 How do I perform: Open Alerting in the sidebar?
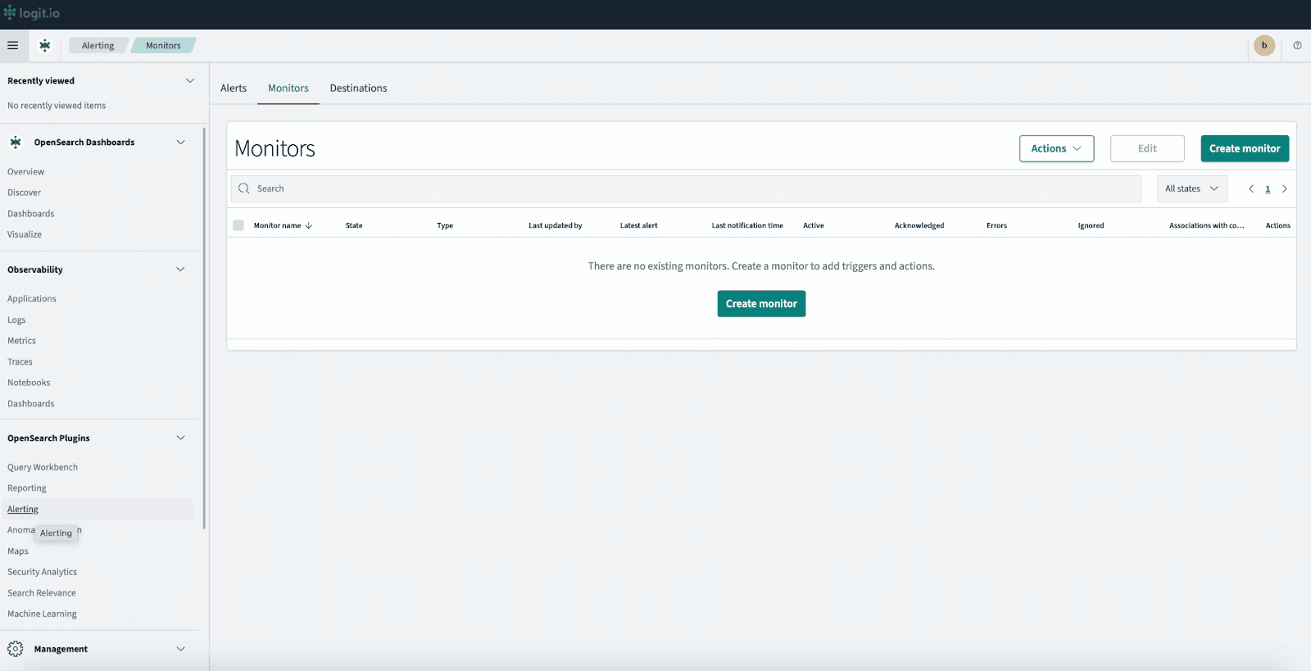click(x=23, y=510)
